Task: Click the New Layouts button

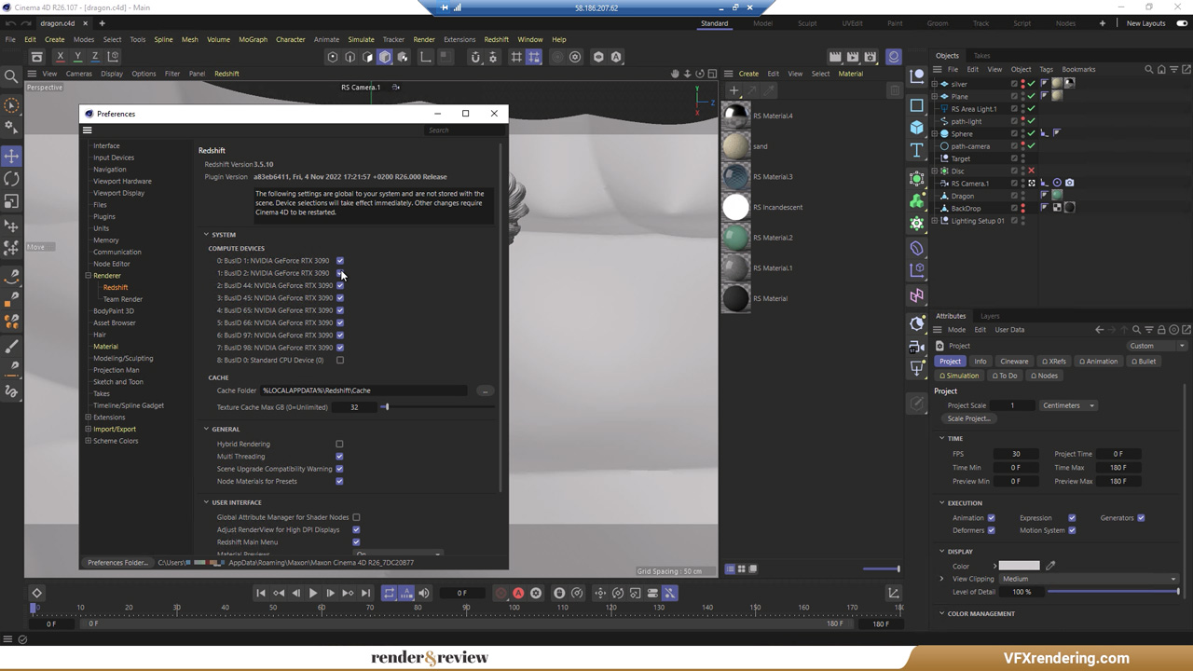Action: [1145, 23]
